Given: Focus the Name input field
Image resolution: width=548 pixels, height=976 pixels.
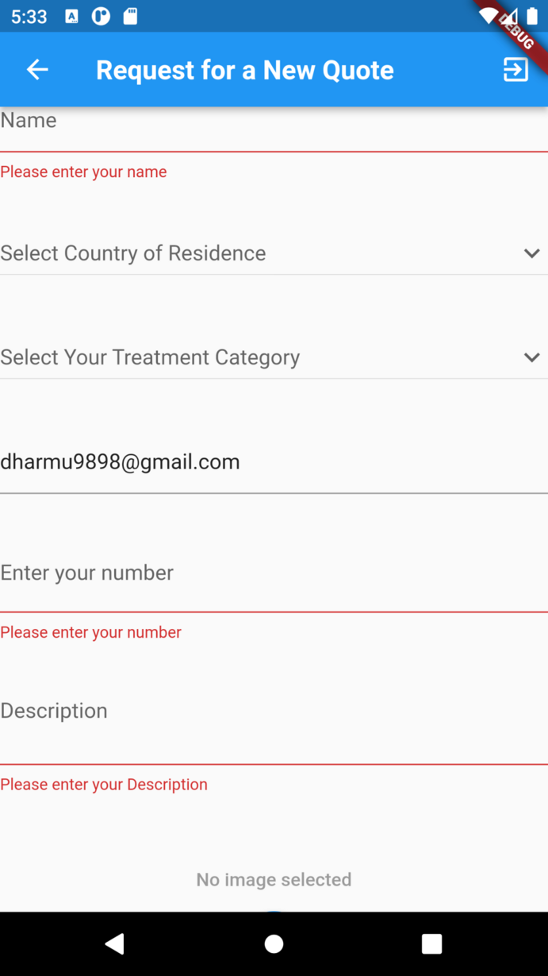Looking at the screenshot, I should 274,127.
